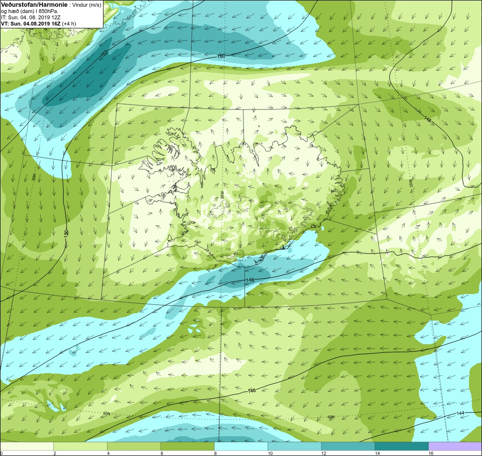Pick the light green 4–6 m/s legend swatch
Viewport: 482px width, 456px height.
[134, 446]
